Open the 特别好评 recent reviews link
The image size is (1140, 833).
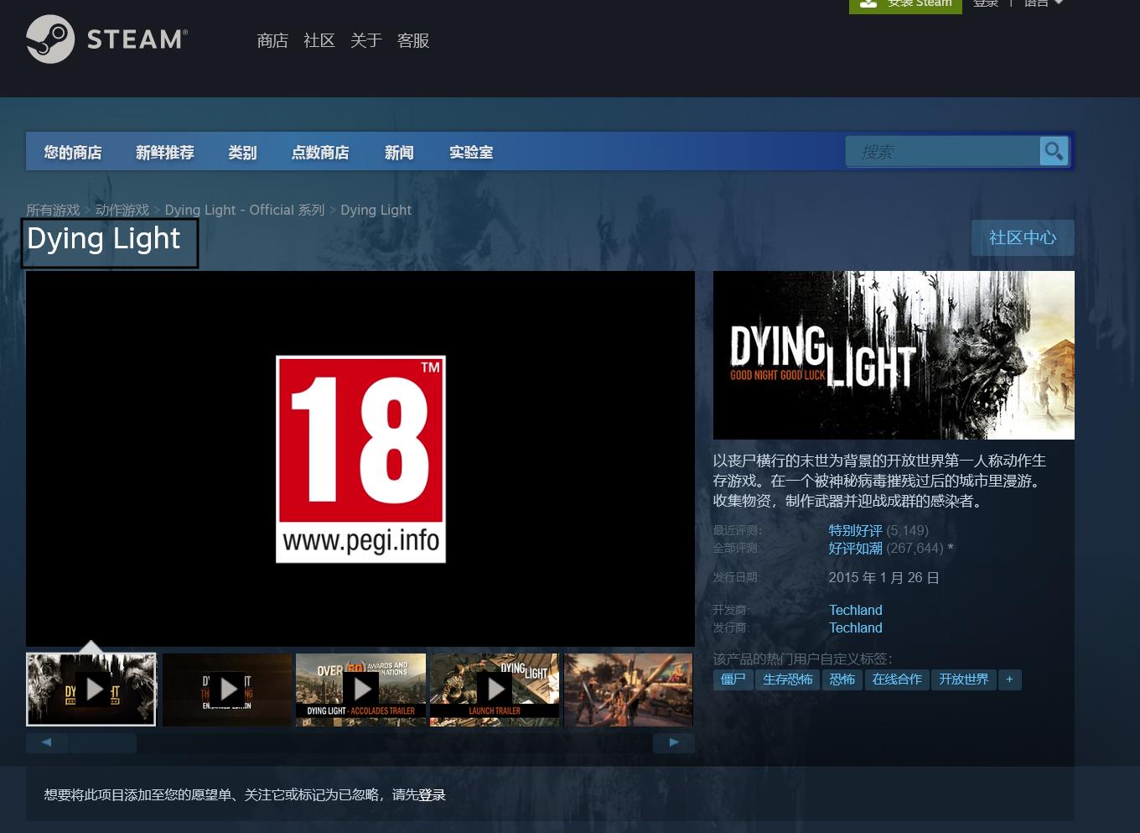(855, 530)
